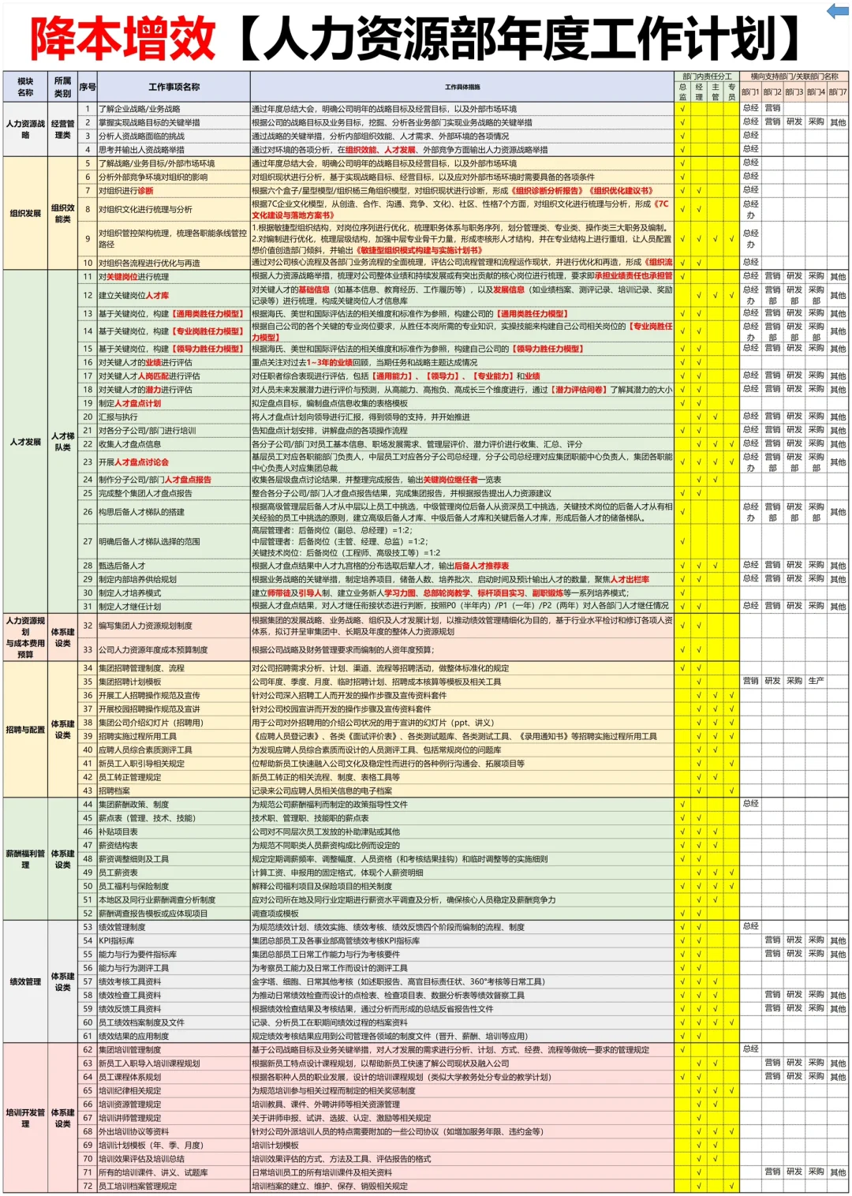Image resolution: width=852 pixels, height=1196 pixels.
Task: Select the 专员 header cell
Action: pos(731,92)
